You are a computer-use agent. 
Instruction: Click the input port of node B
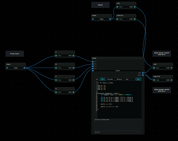click(56, 68)
